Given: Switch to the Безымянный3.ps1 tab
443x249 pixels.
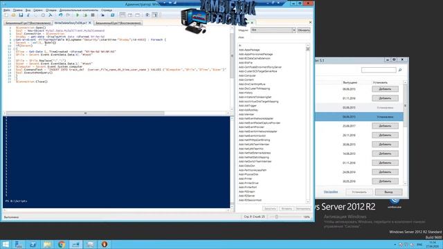Looking at the screenshot, I should tap(118, 23).
